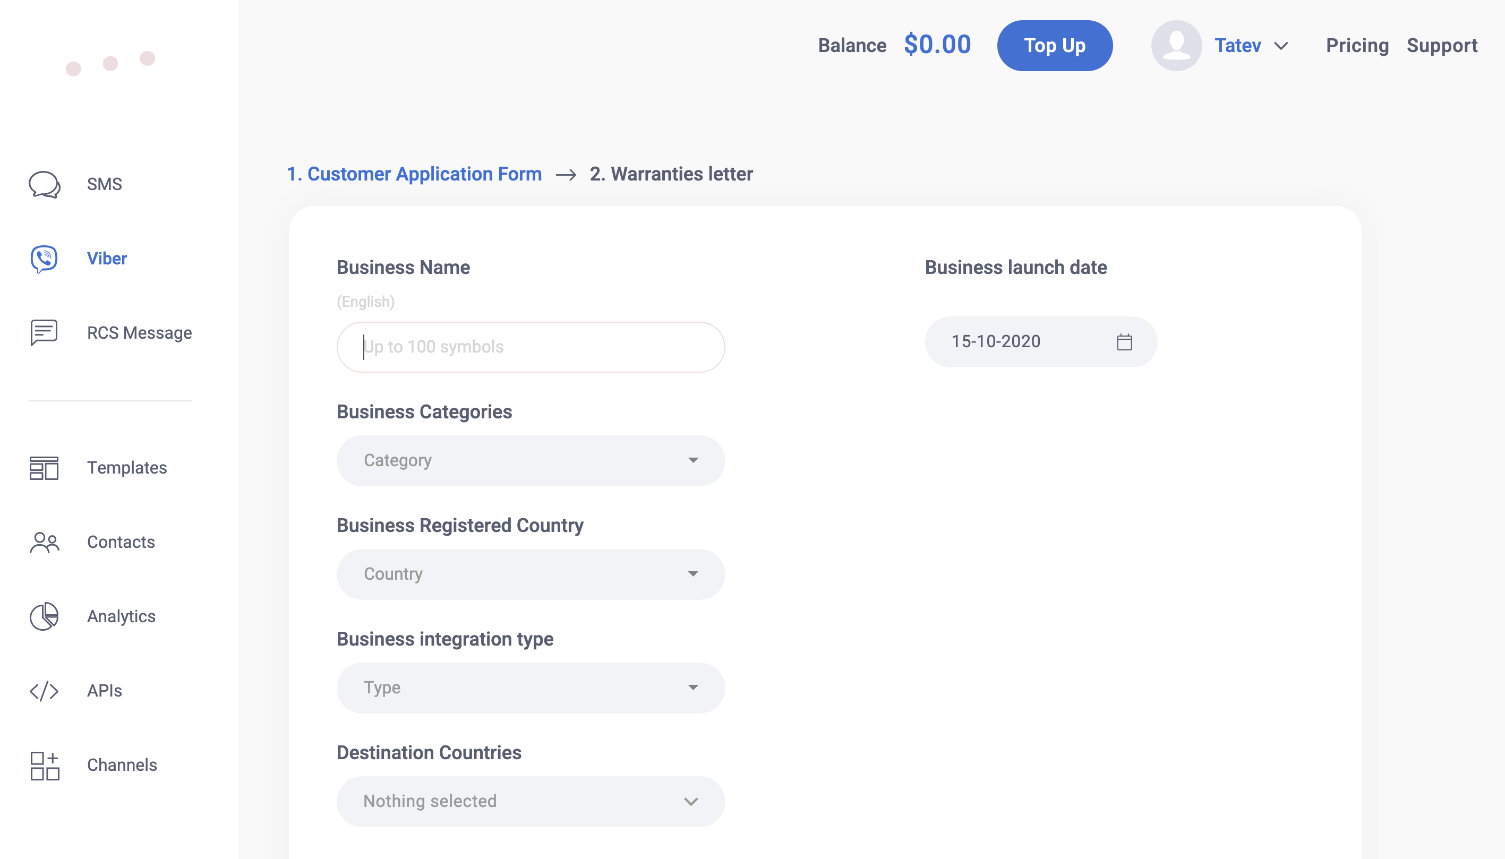The image size is (1505, 859).
Task: Click the Channels grid-plus icon
Action: [44, 765]
